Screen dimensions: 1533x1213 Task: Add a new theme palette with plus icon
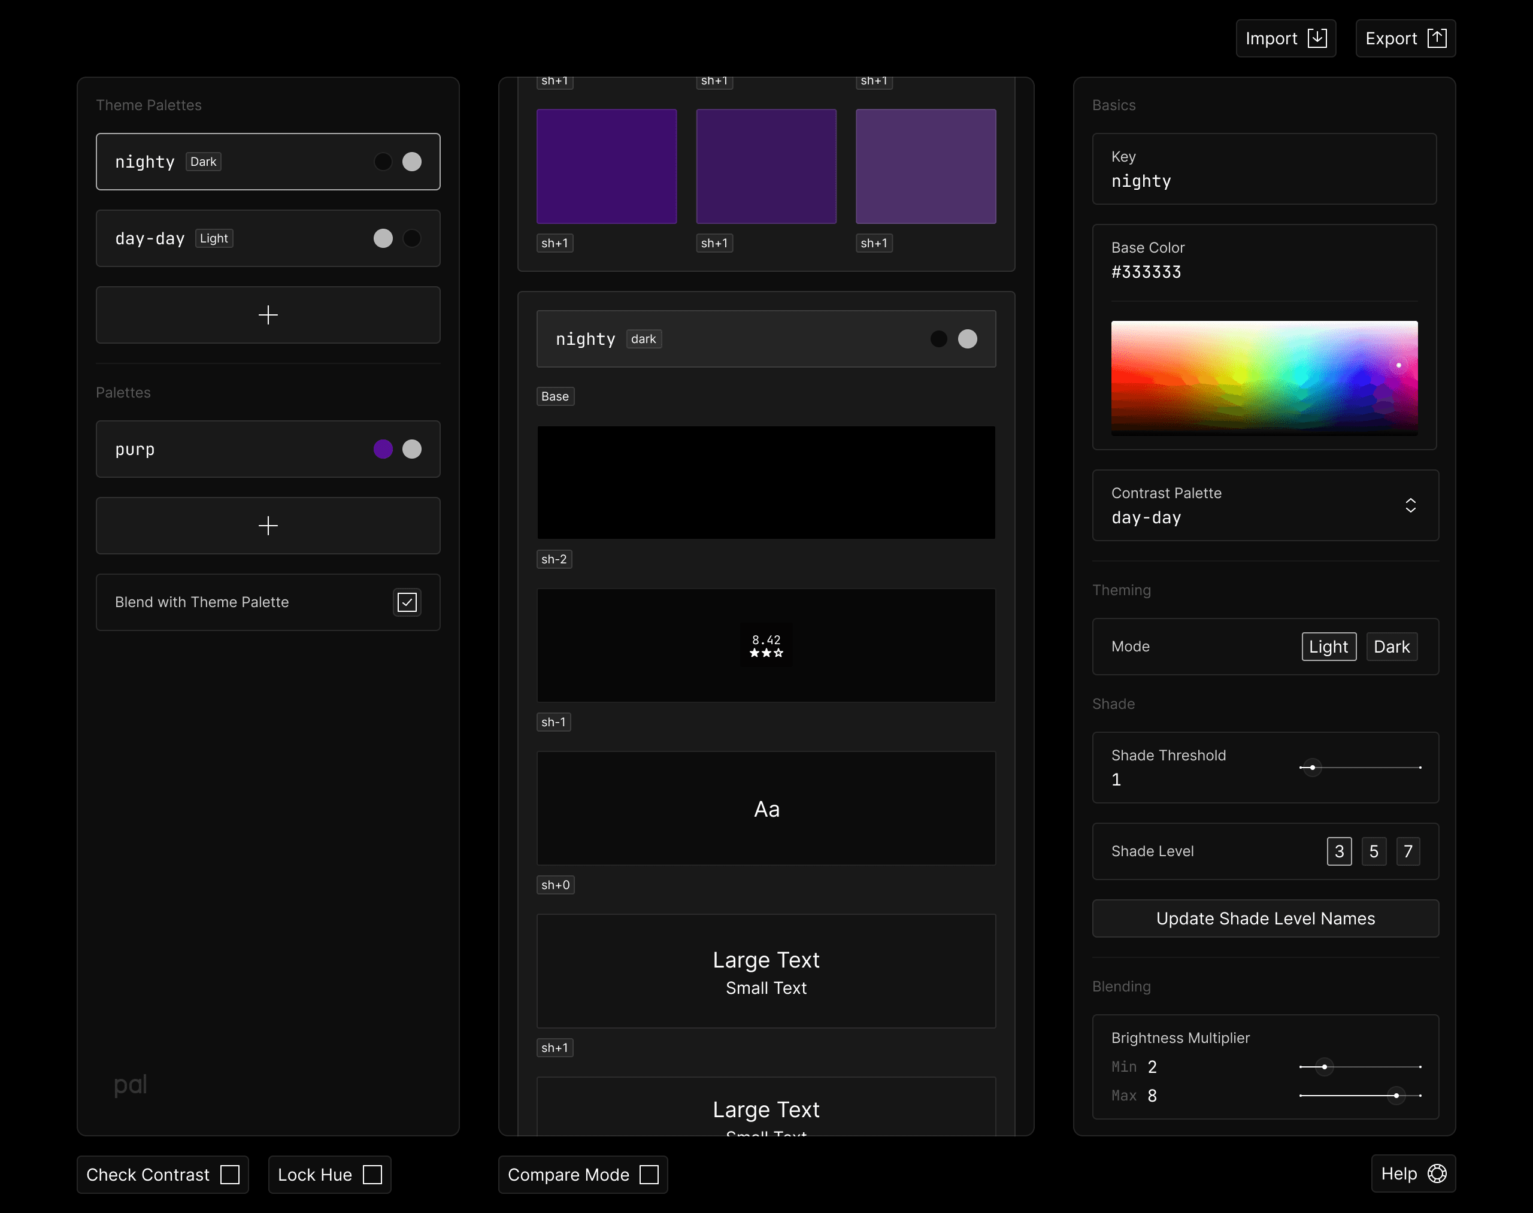tap(268, 314)
